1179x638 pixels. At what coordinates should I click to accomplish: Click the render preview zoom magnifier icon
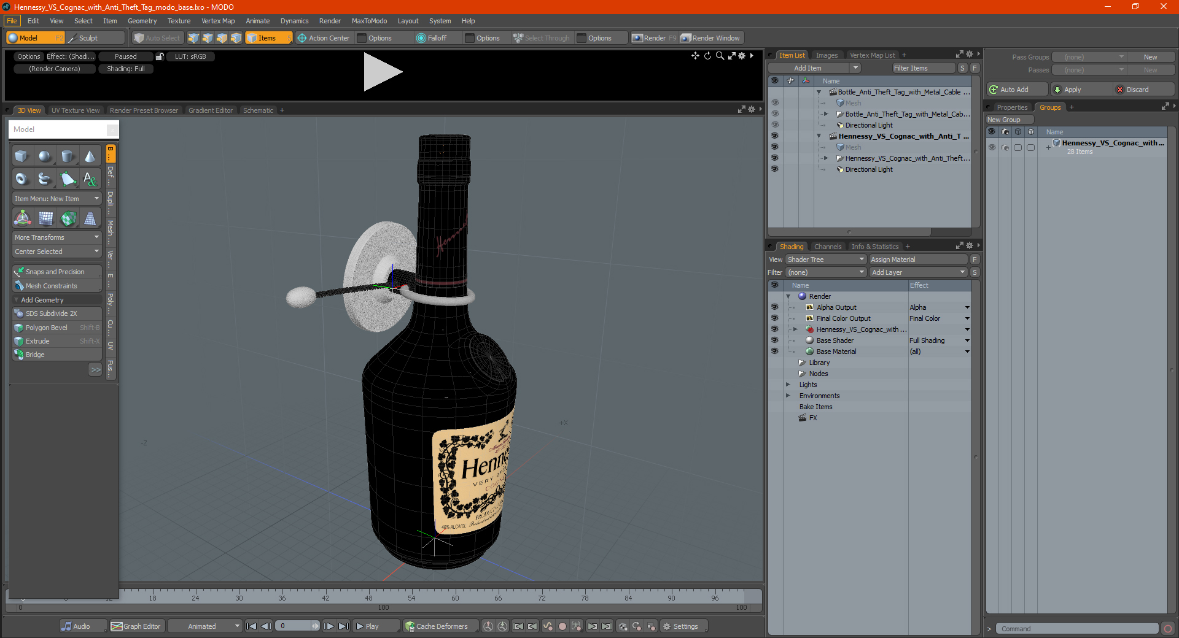pos(720,56)
